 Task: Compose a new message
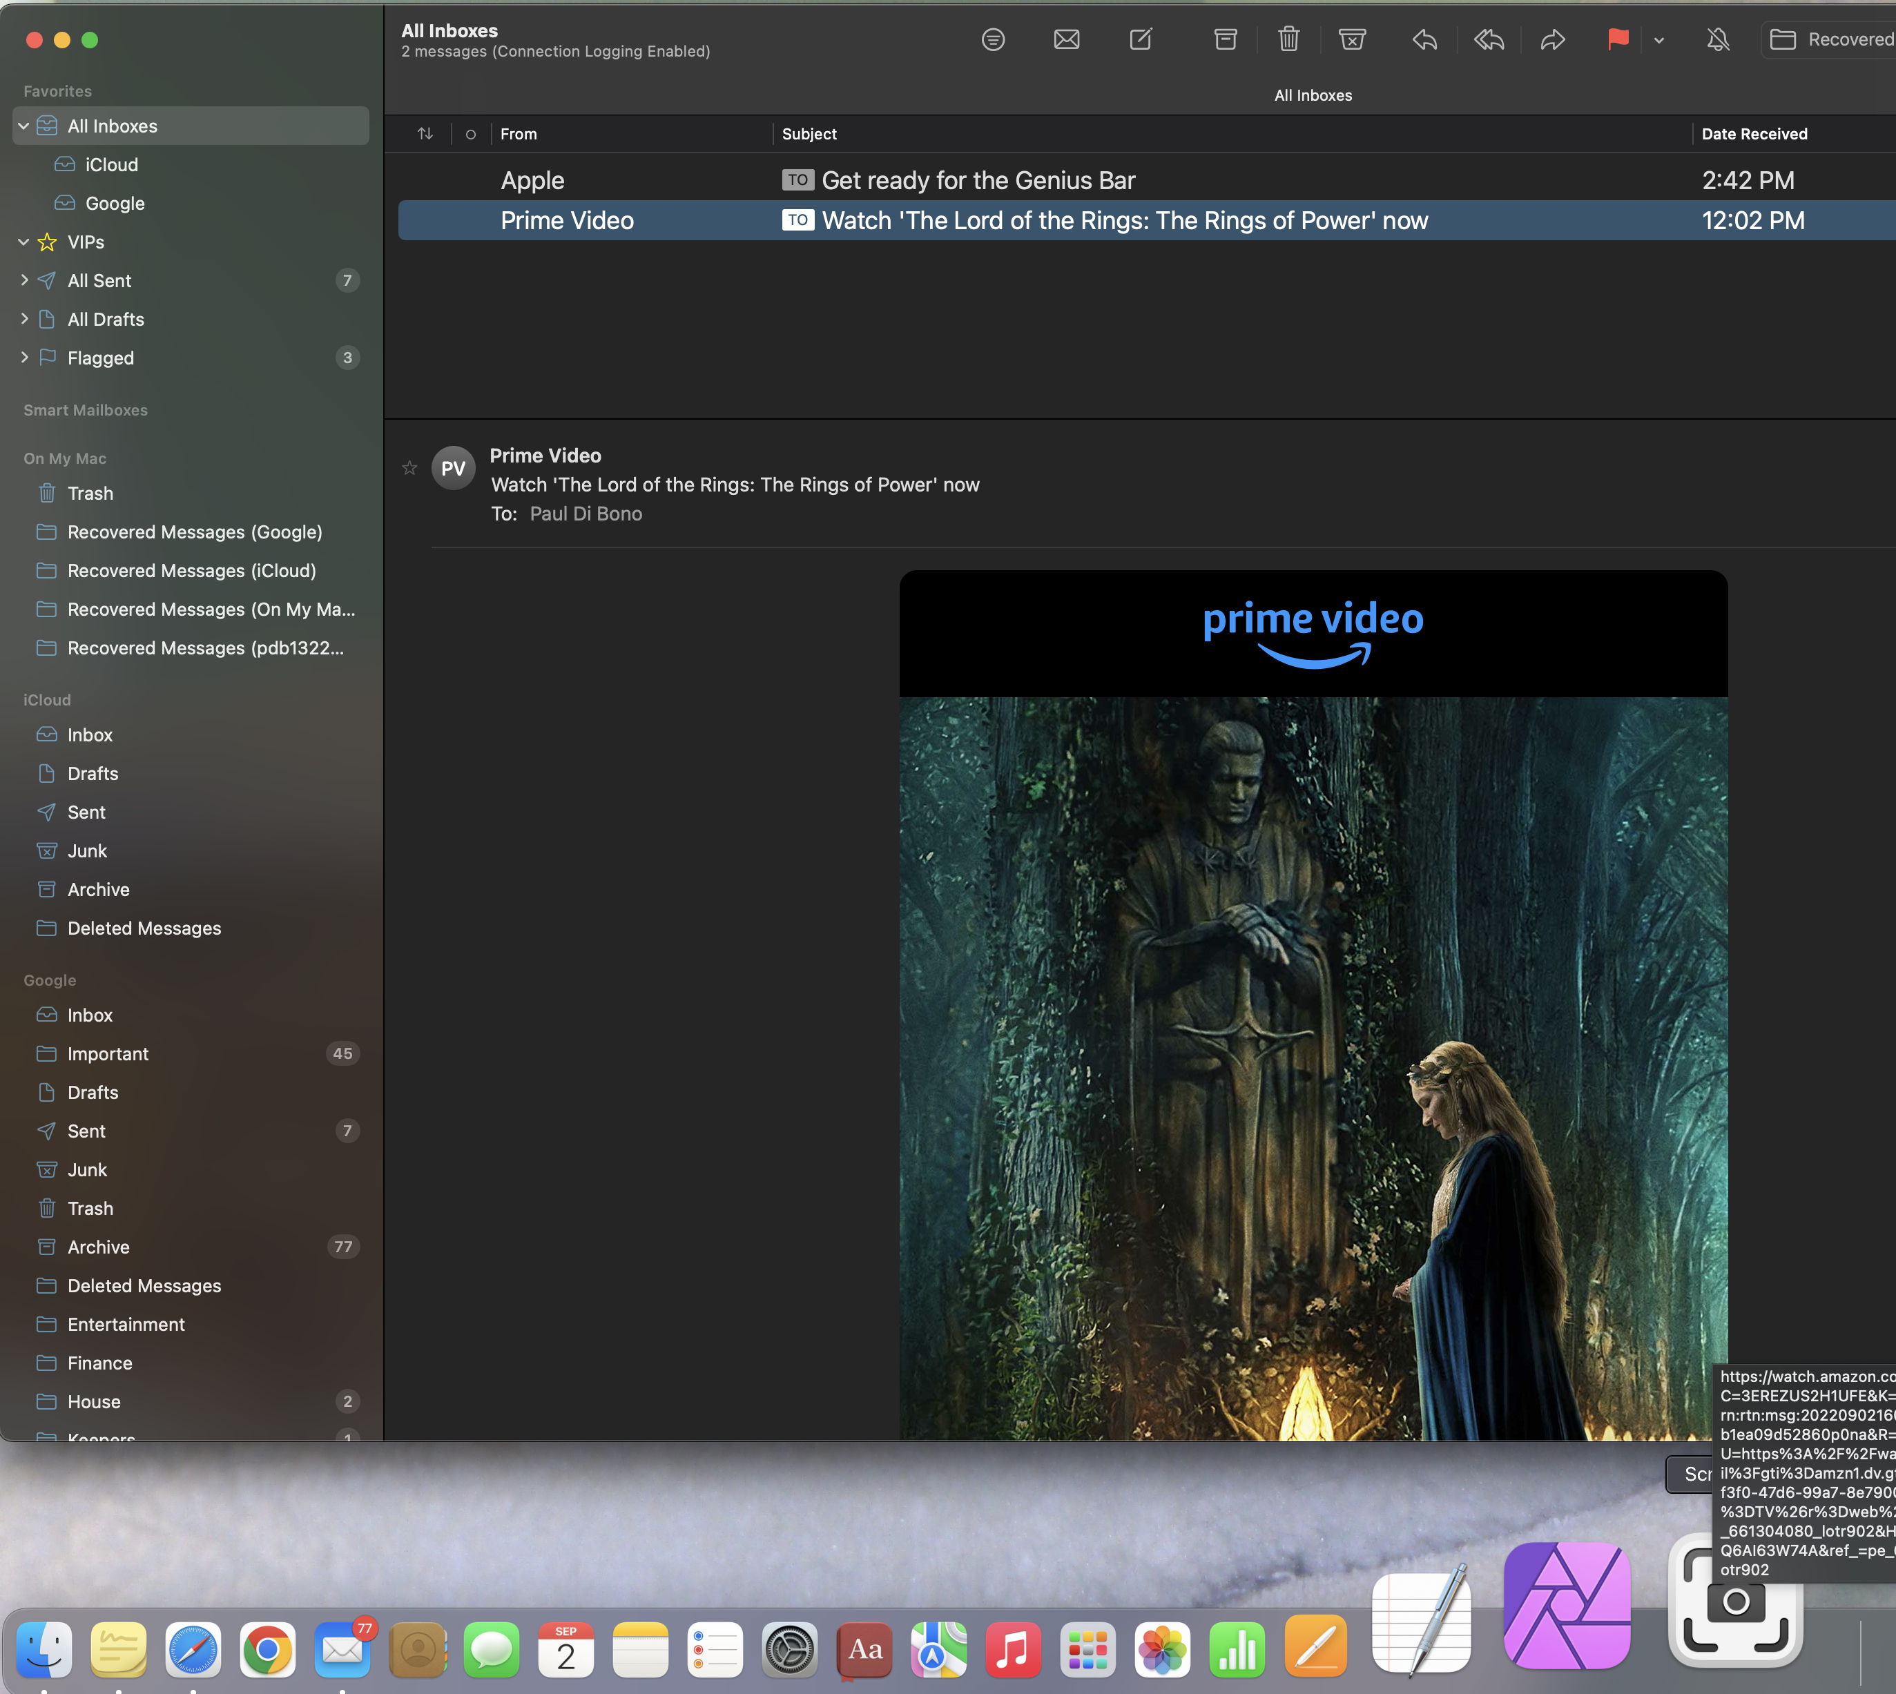pos(1141,39)
